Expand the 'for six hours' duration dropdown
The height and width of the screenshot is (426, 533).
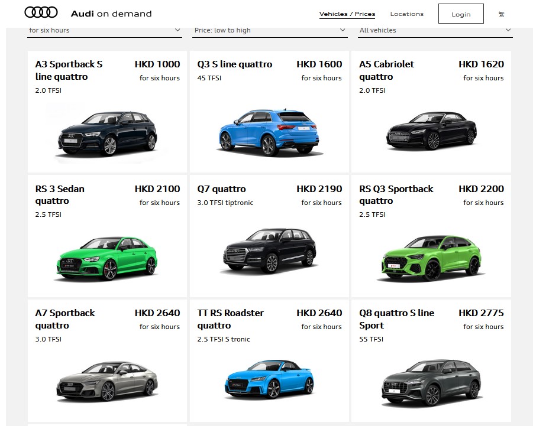[x=105, y=31]
